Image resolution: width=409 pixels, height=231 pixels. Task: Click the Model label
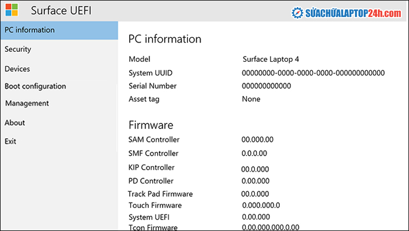pyautogui.click(x=139, y=59)
